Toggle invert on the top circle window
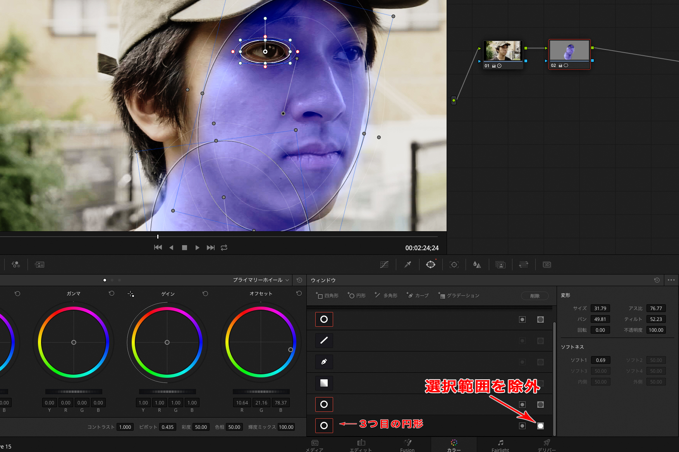The image size is (679, 452). [x=522, y=319]
